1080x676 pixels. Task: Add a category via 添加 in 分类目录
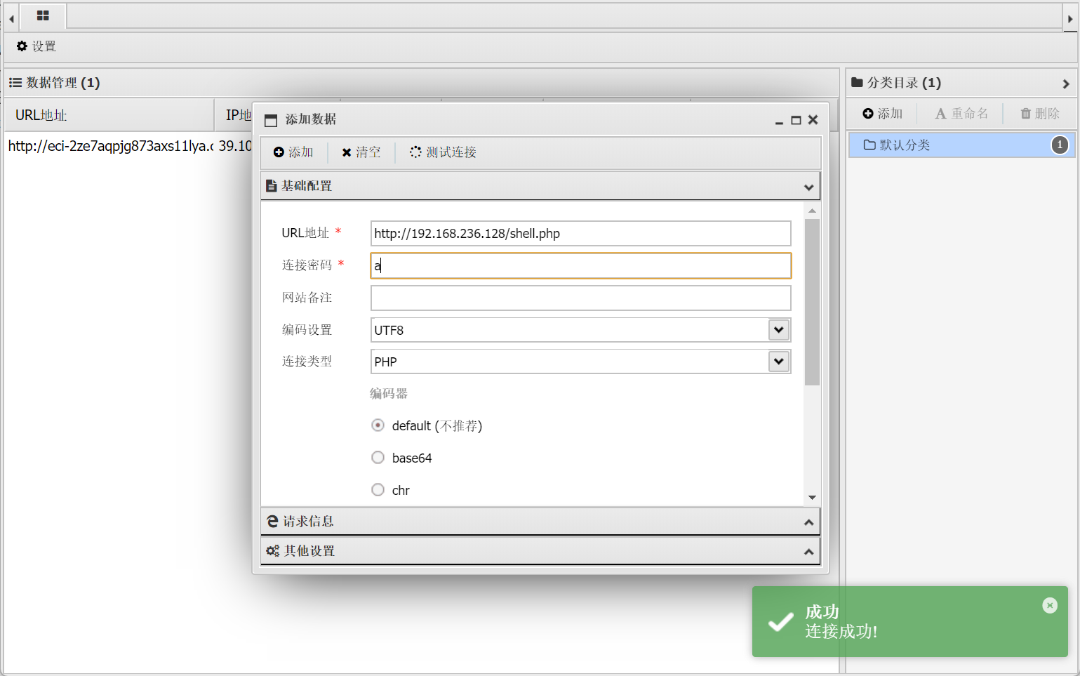pyautogui.click(x=882, y=114)
